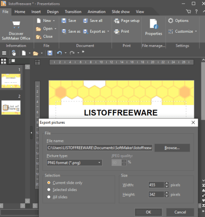This screenshot has height=217, width=205.
Task: Click the help question mark icon
Action: click(196, 11)
